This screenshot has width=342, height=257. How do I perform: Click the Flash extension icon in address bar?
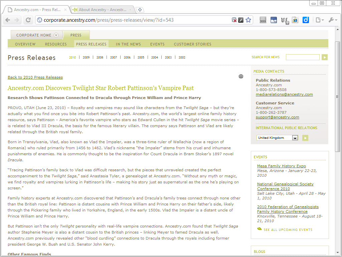(241, 20)
